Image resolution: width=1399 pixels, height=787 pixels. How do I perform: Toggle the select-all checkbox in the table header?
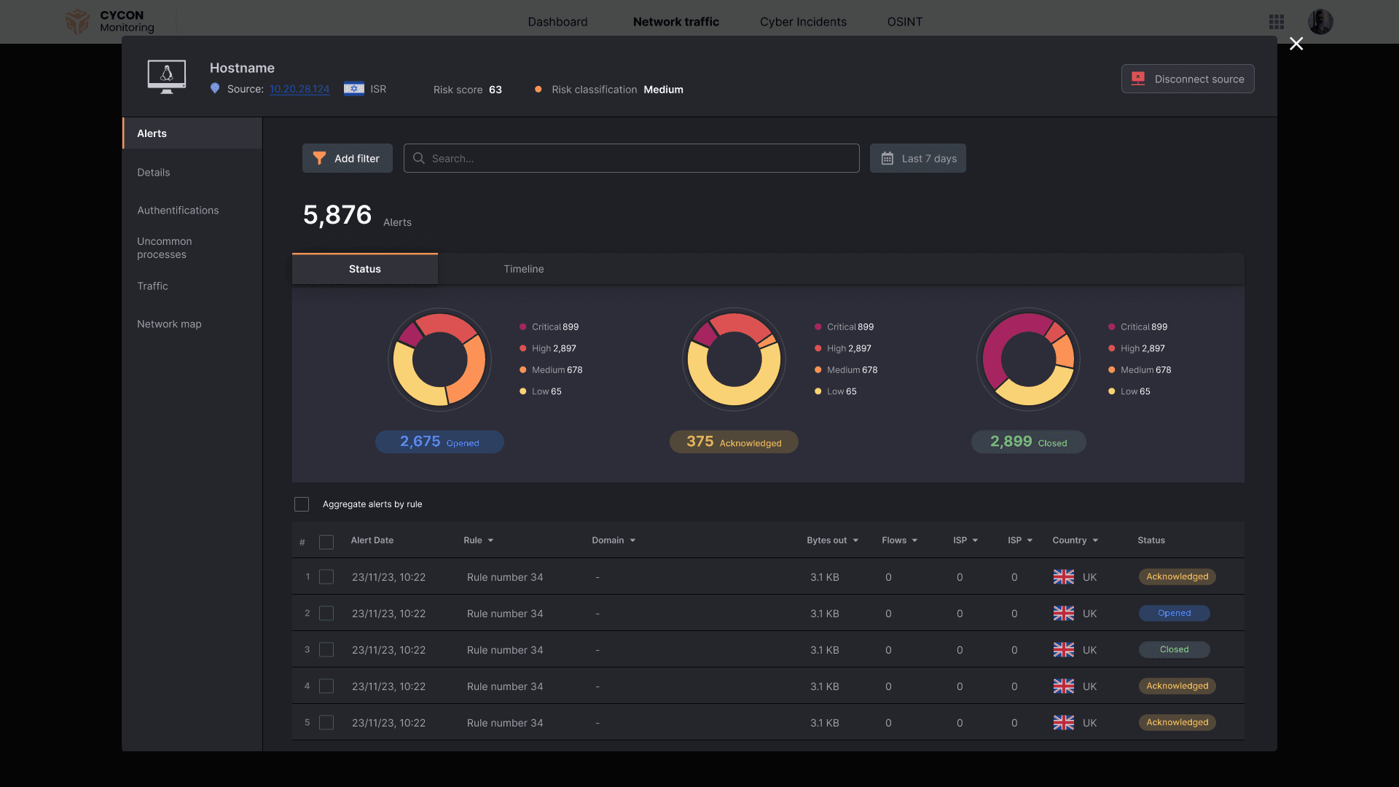pyautogui.click(x=326, y=541)
